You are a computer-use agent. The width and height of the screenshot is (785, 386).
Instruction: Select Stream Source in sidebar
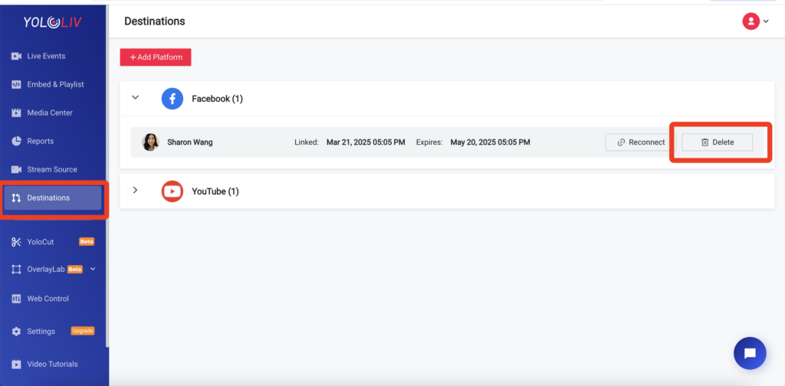(53, 169)
